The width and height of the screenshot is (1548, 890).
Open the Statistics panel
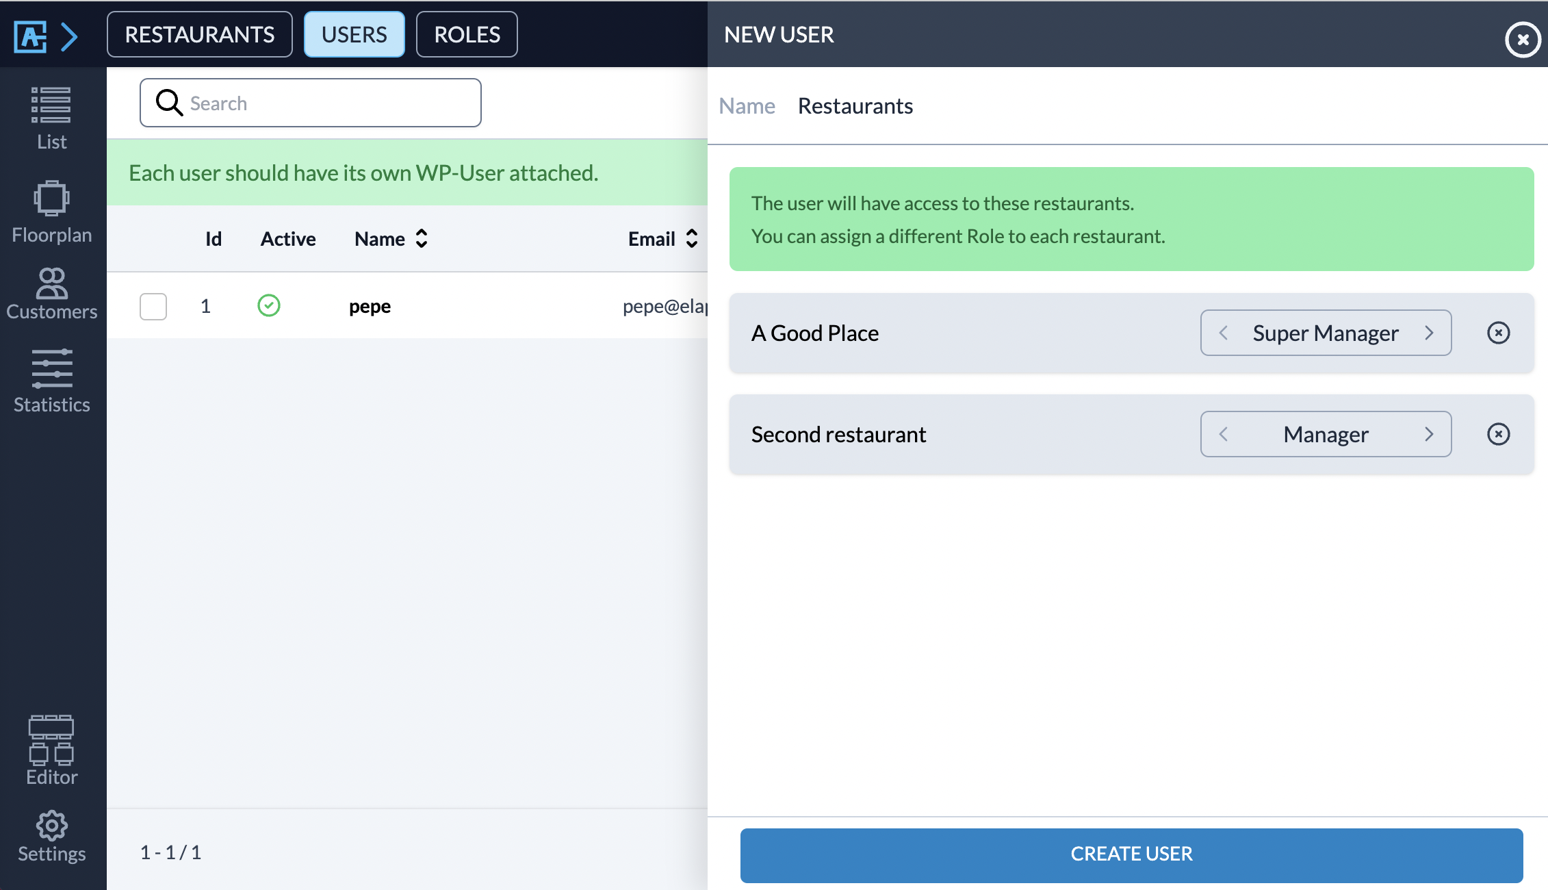pos(51,381)
